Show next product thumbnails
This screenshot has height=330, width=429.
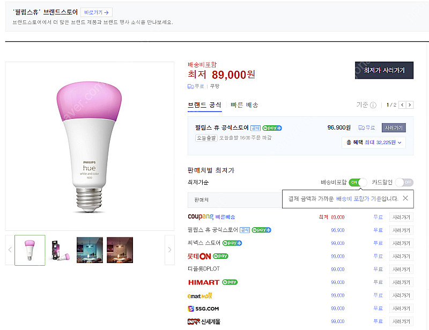[170, 250]
